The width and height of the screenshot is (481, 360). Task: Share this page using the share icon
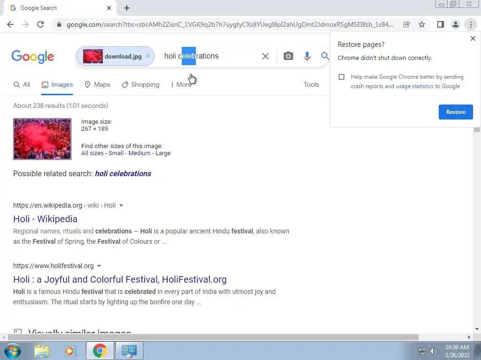[406, 24]
